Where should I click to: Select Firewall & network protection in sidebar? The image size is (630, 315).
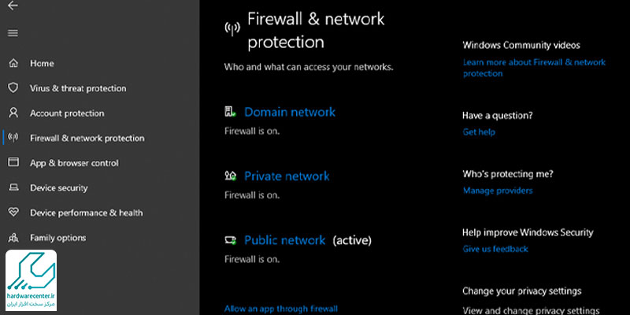(x=87, y=139)
